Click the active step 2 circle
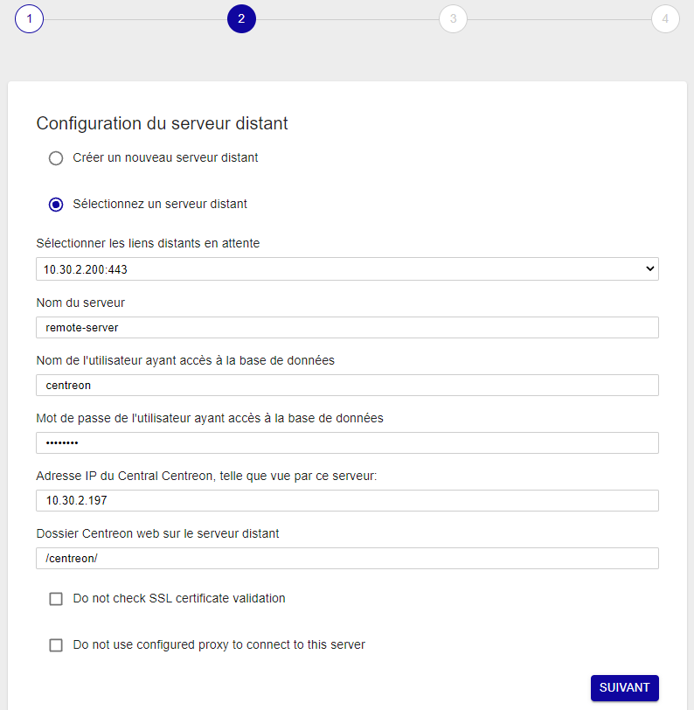Image resolution: width=694 pixels, height=710 pixels. [x=241, y=18]
